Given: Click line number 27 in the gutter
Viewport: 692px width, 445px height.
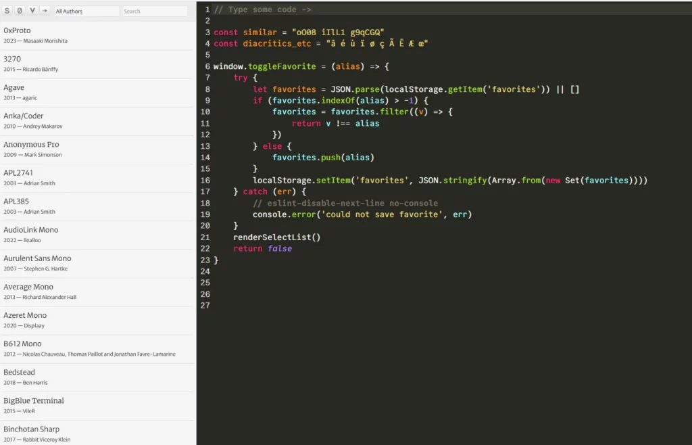Looking at the screenshot, I should (x=205, y=306).
